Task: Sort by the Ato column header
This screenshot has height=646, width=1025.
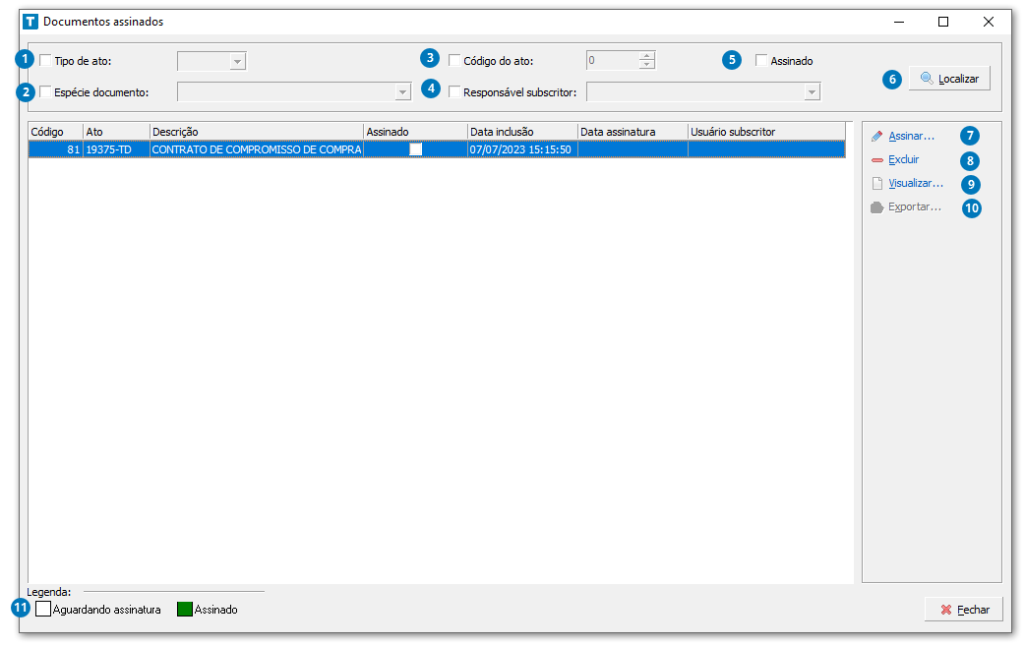Action: [116, 132]
